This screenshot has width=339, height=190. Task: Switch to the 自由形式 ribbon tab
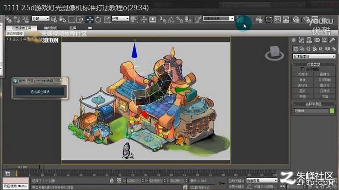click(x=51, y=28)
